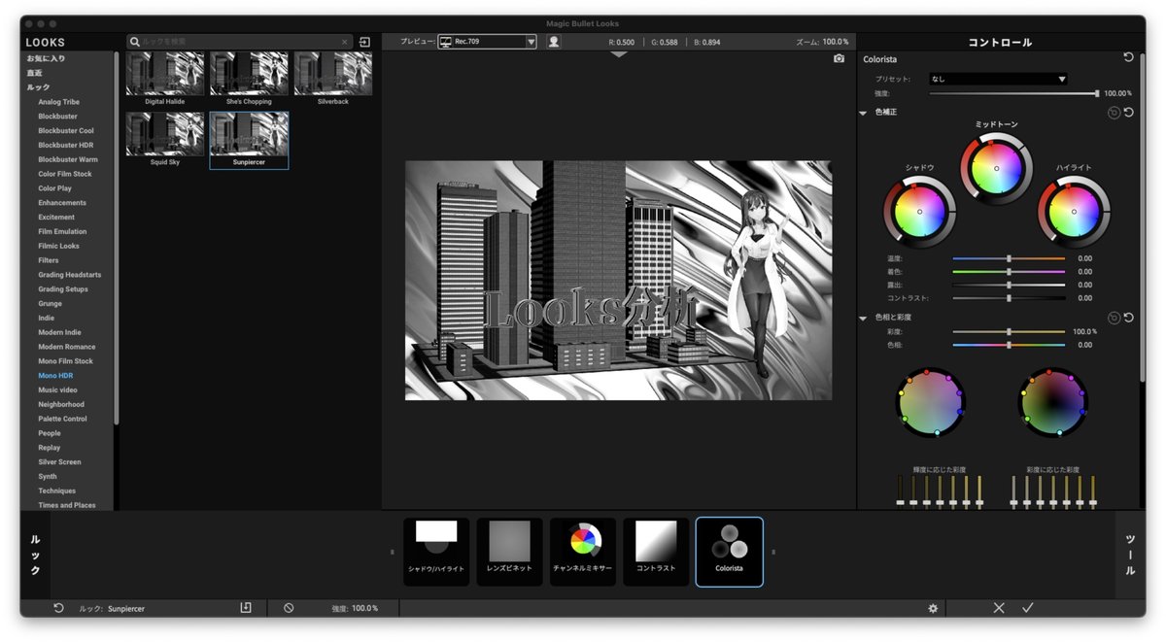The image size is (1166, 642).
Task: Select the レンズビネット tool in chain
Action: point(509,552)
